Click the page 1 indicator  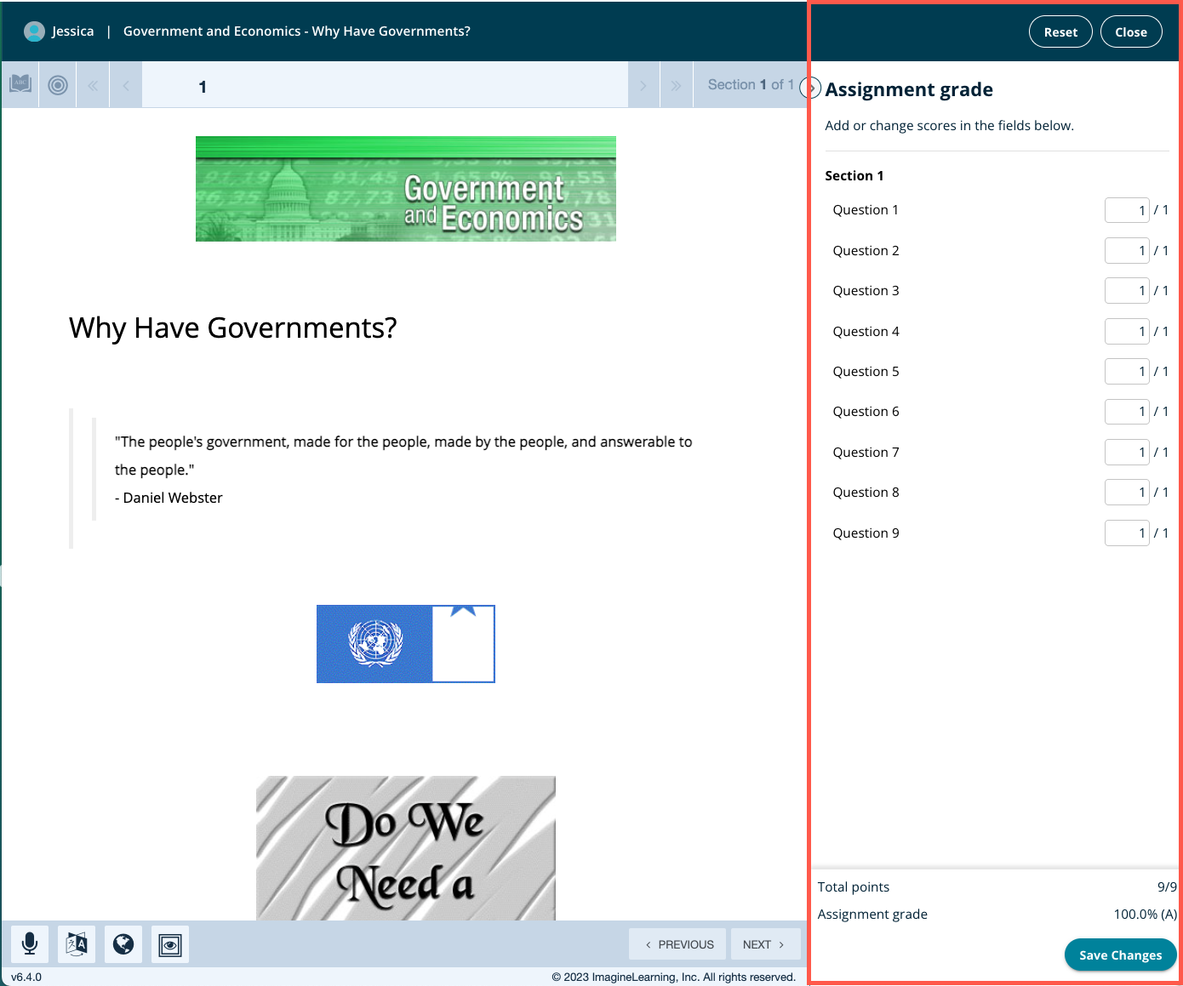pos(203,85)
